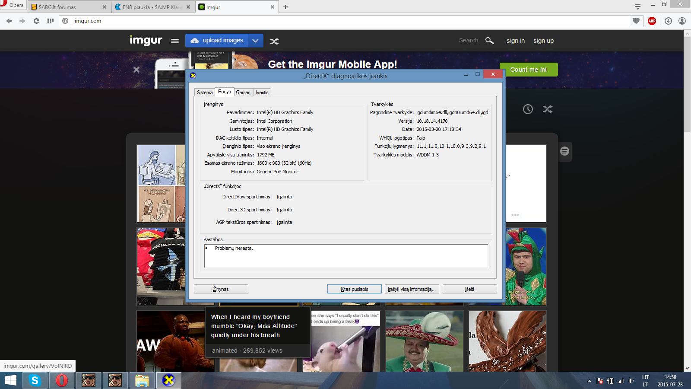
Task: Click the Išeiti exit button
Action: [x=469, y=289]
